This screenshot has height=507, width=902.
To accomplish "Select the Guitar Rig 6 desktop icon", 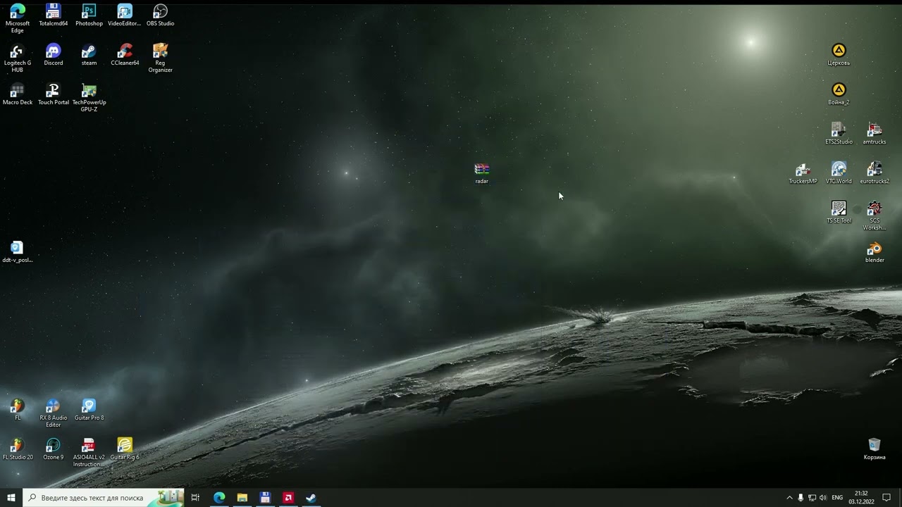I will pyautogui.click(x=125, y=449).
